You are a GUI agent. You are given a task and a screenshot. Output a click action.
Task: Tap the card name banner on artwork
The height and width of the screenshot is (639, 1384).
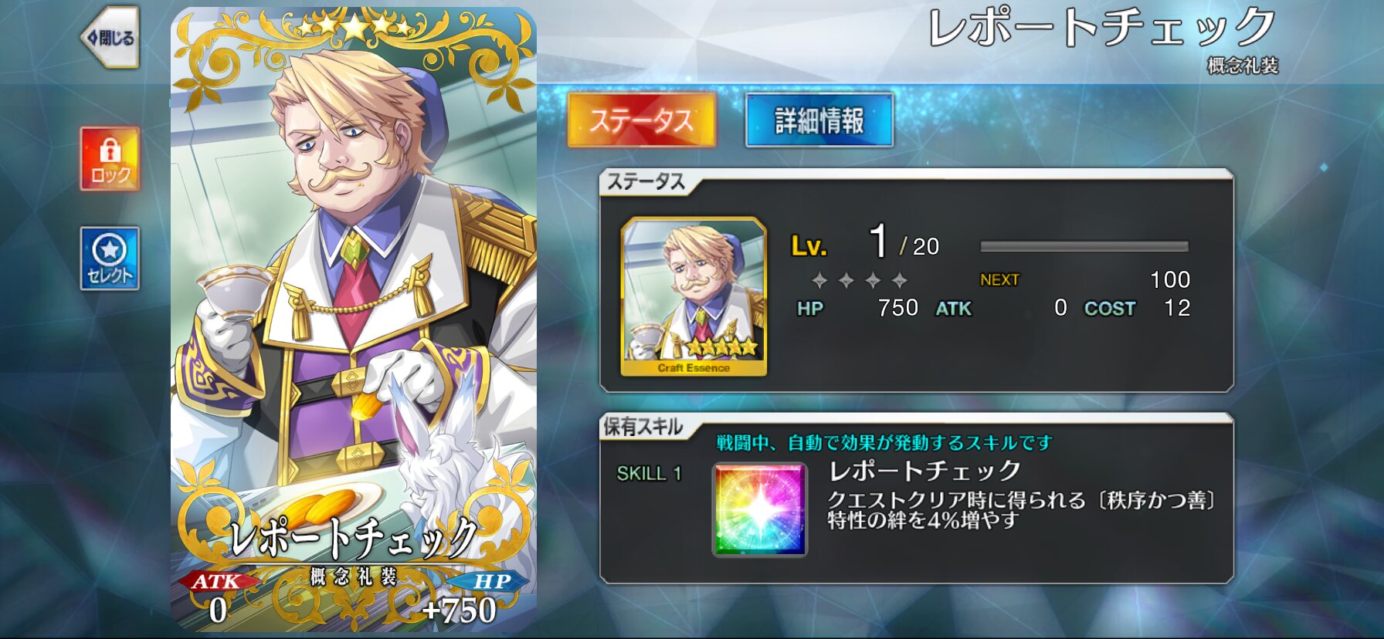pos(354,538)
